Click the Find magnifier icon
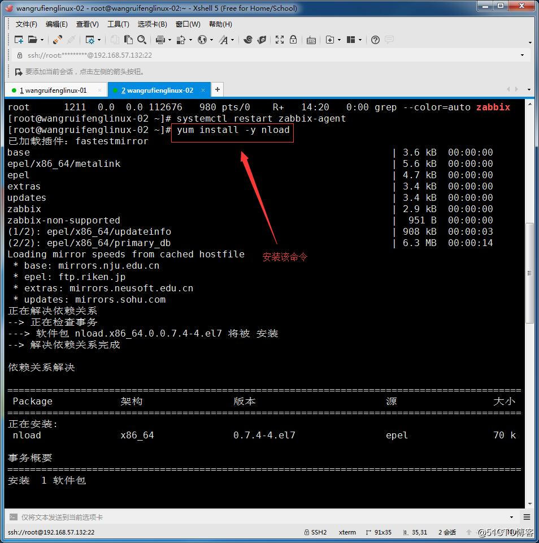The height and width of the screenshot is (543, 539). pyautogui.click(x=141, y=40)
